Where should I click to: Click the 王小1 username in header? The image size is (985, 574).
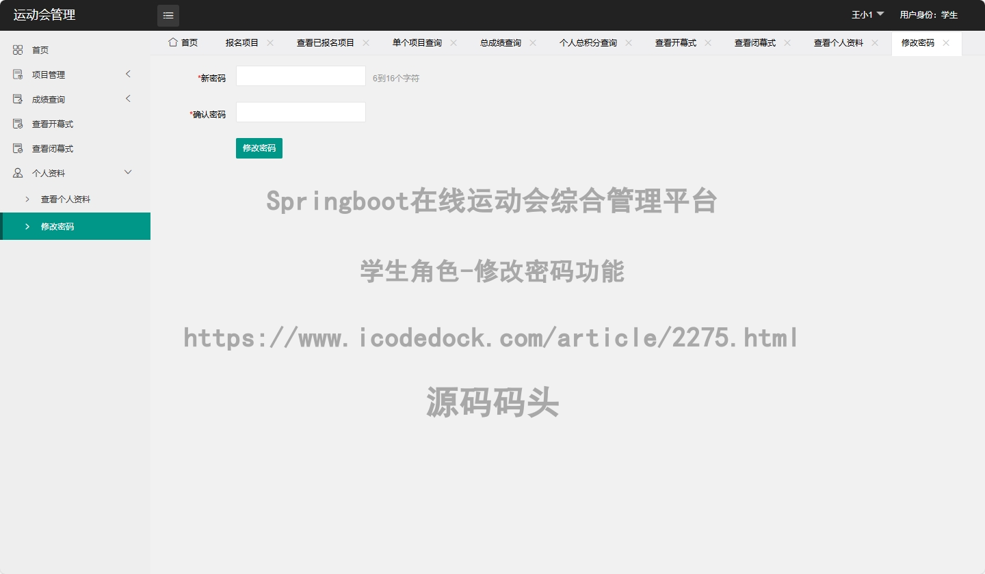click(862, 14)
